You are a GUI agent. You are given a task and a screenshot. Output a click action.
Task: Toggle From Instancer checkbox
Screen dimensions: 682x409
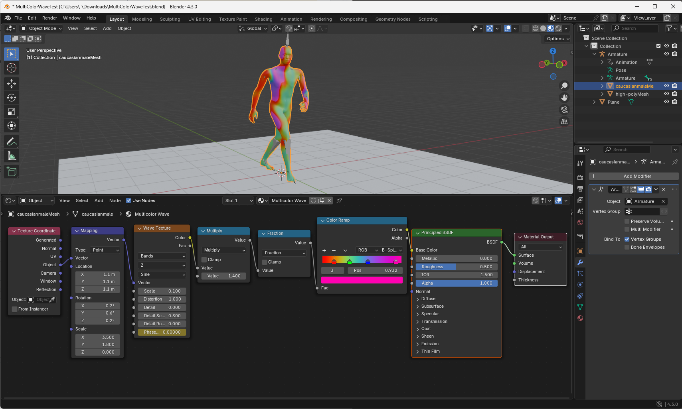tap(15, 309)
